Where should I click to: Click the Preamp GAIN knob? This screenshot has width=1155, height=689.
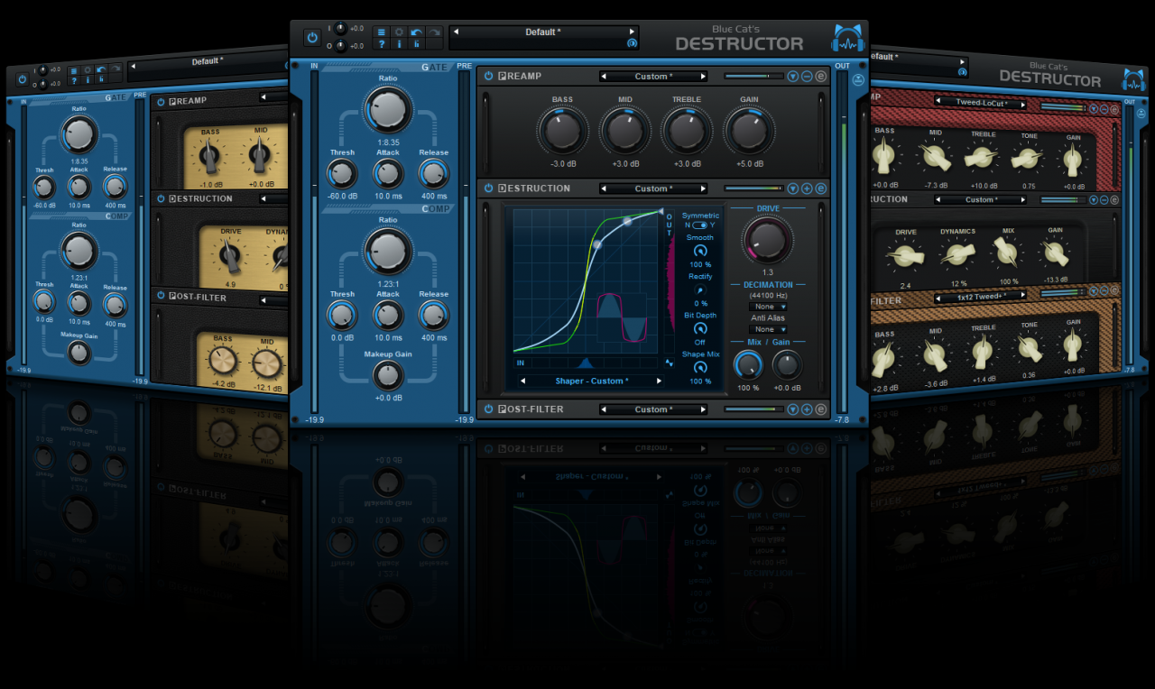pos(749,132)
